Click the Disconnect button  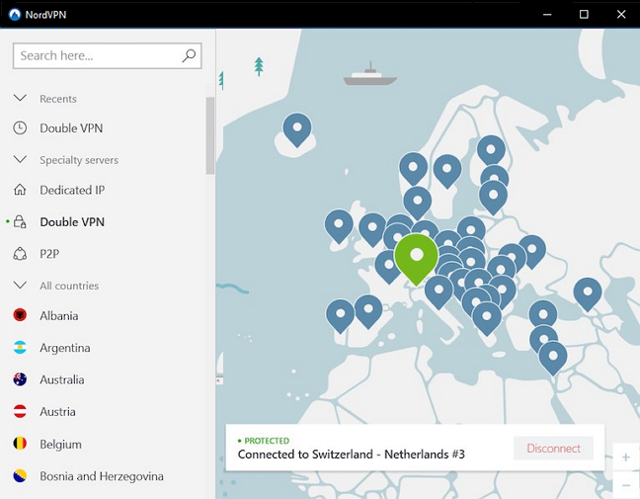pos(553,448)
